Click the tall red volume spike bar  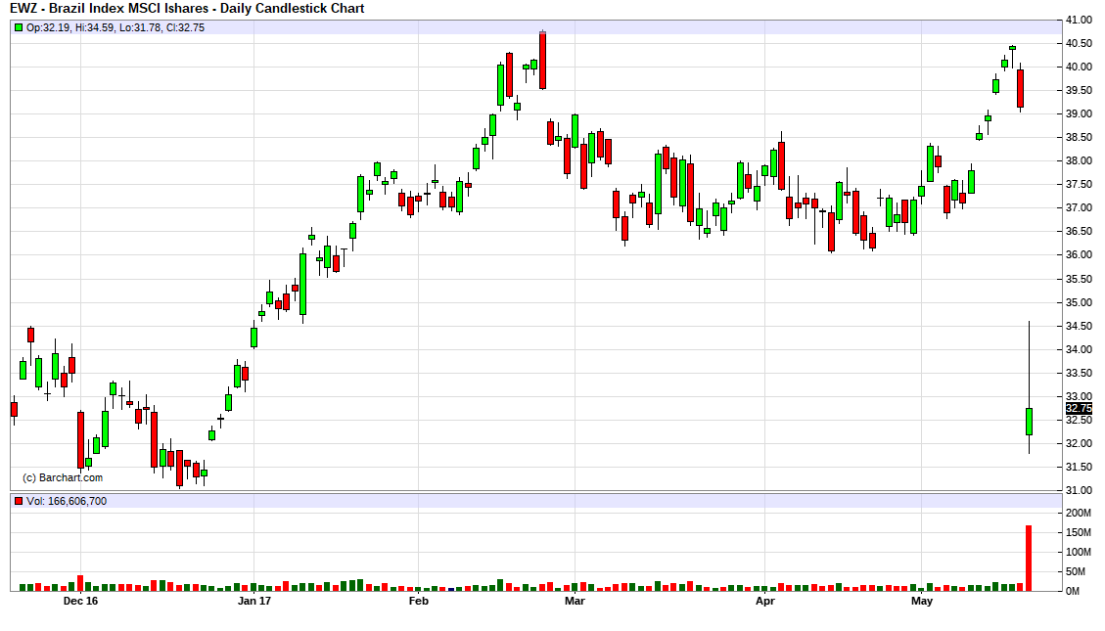pos(1029,558)
